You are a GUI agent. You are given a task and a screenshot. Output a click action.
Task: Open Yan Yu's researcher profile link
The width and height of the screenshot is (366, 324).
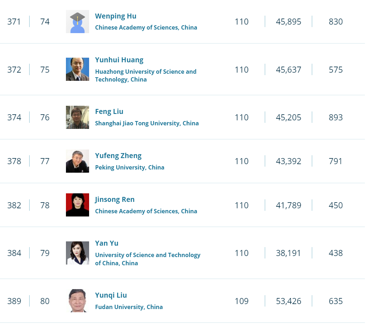pos(107,243)
